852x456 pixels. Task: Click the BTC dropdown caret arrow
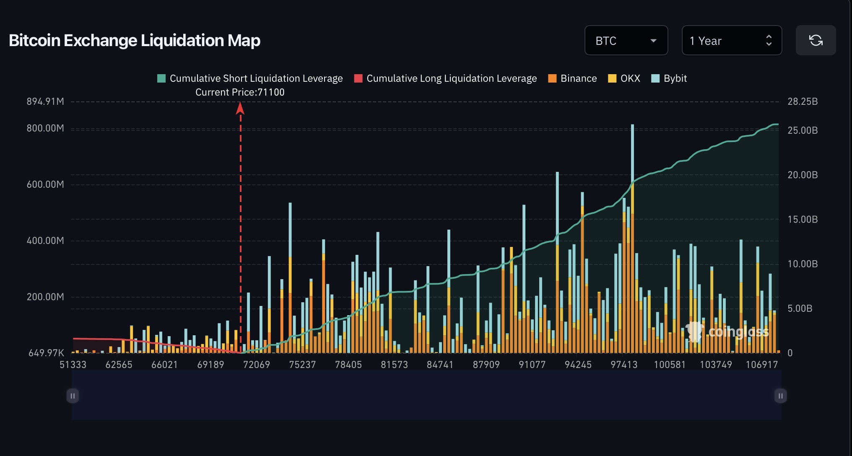(x=653, y=41)
